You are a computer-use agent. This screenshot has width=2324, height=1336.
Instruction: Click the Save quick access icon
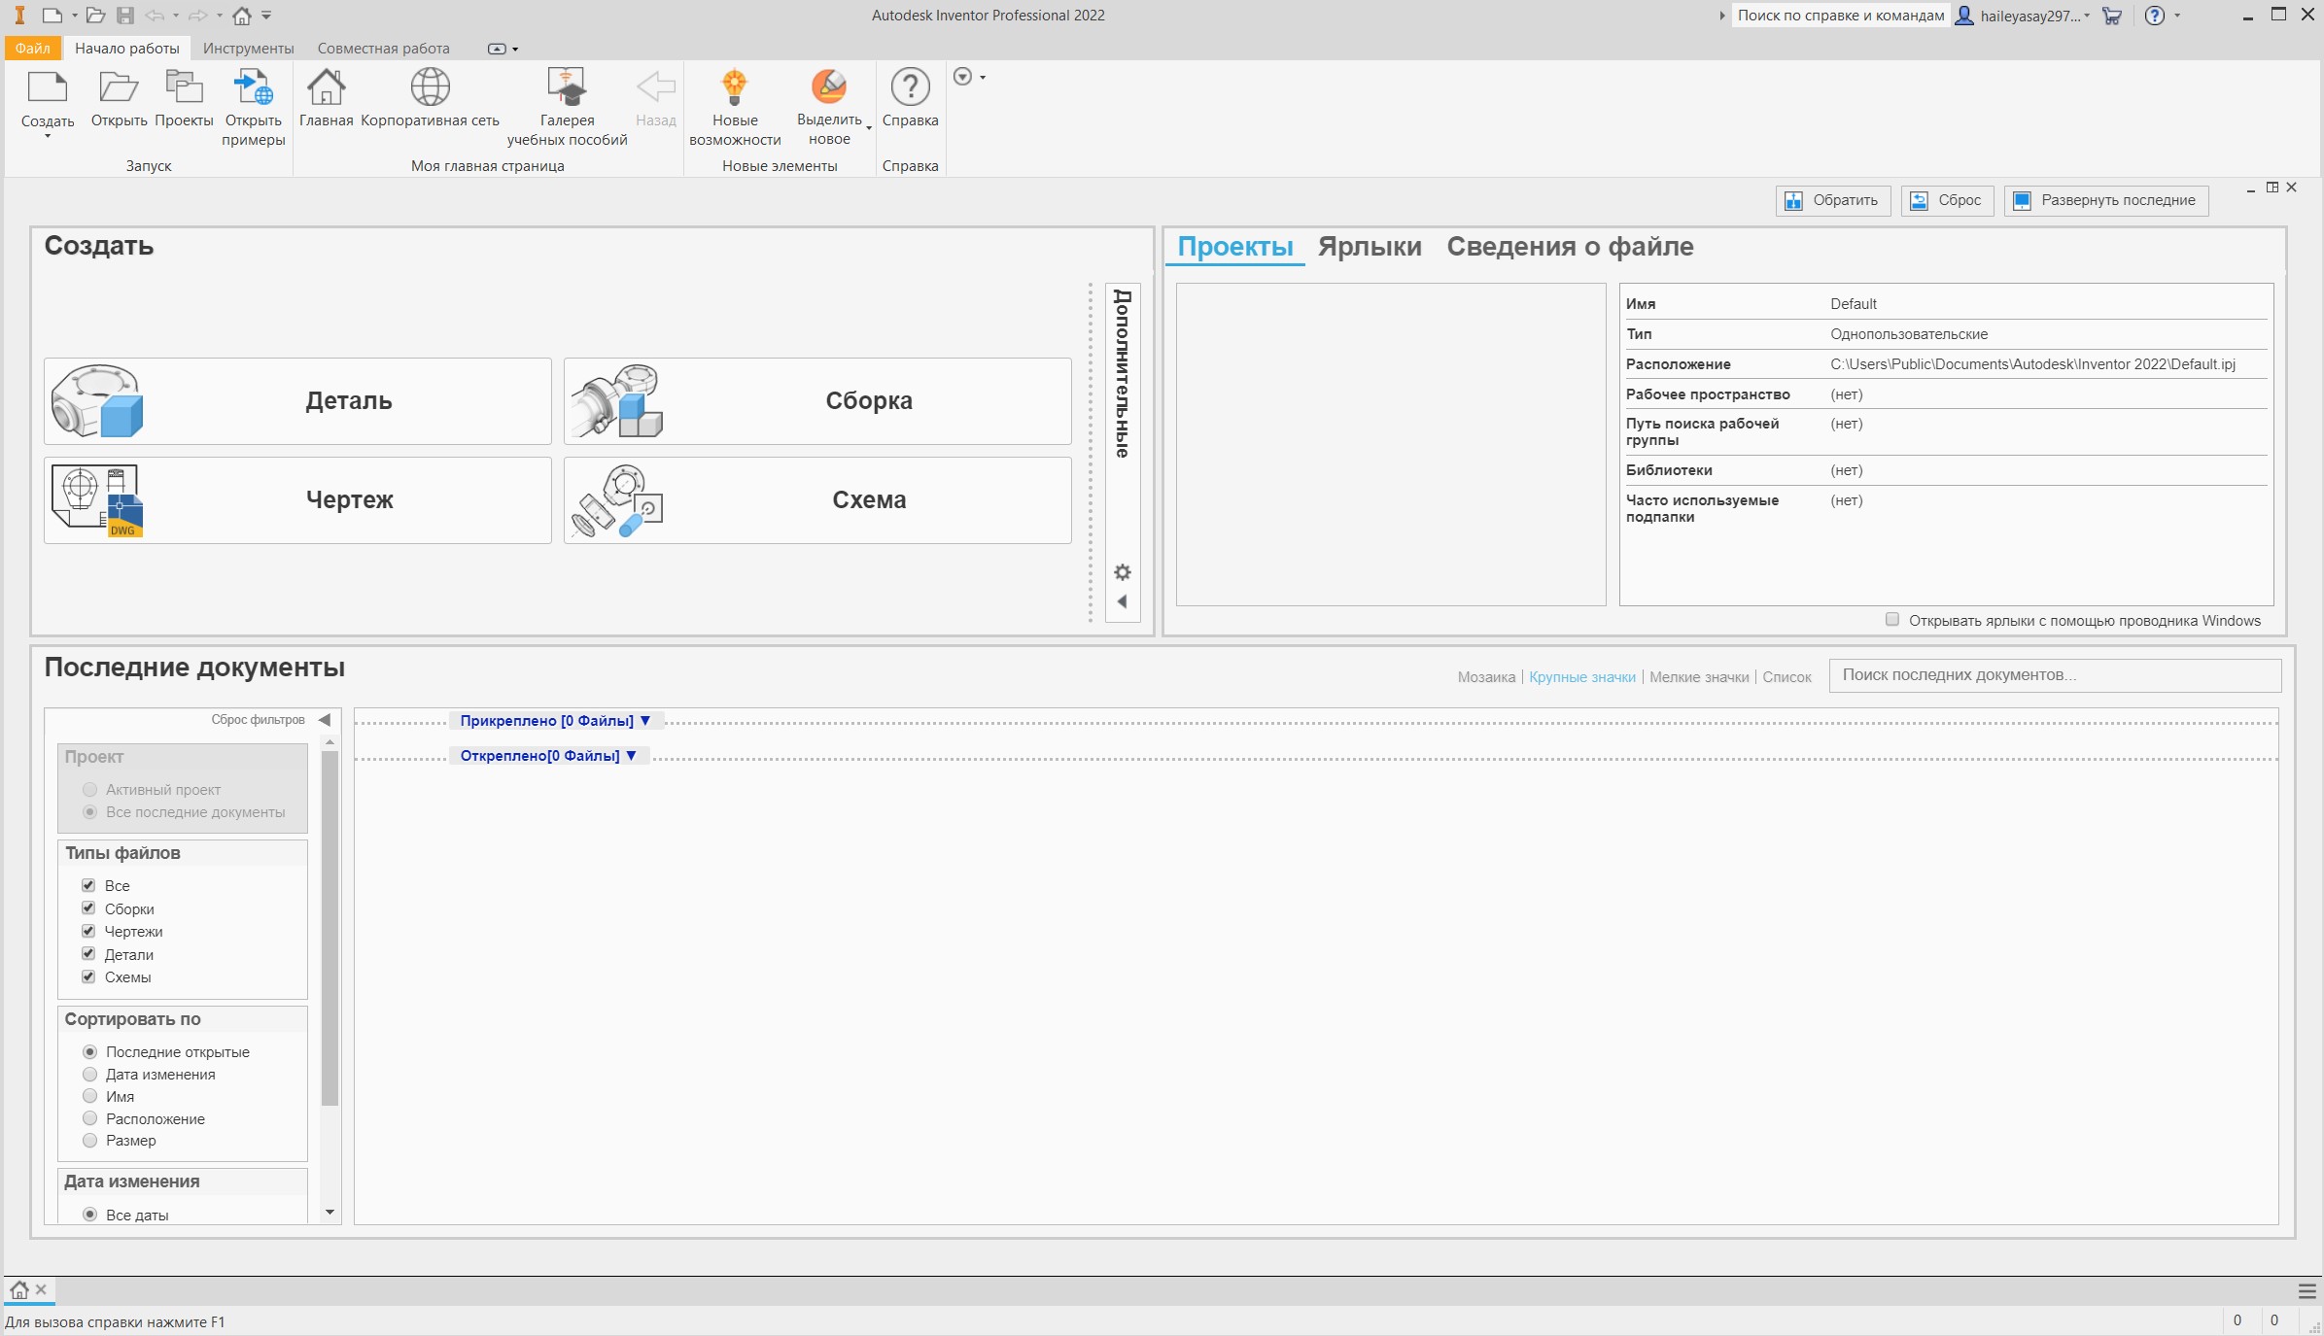click(x=125, y=16)
